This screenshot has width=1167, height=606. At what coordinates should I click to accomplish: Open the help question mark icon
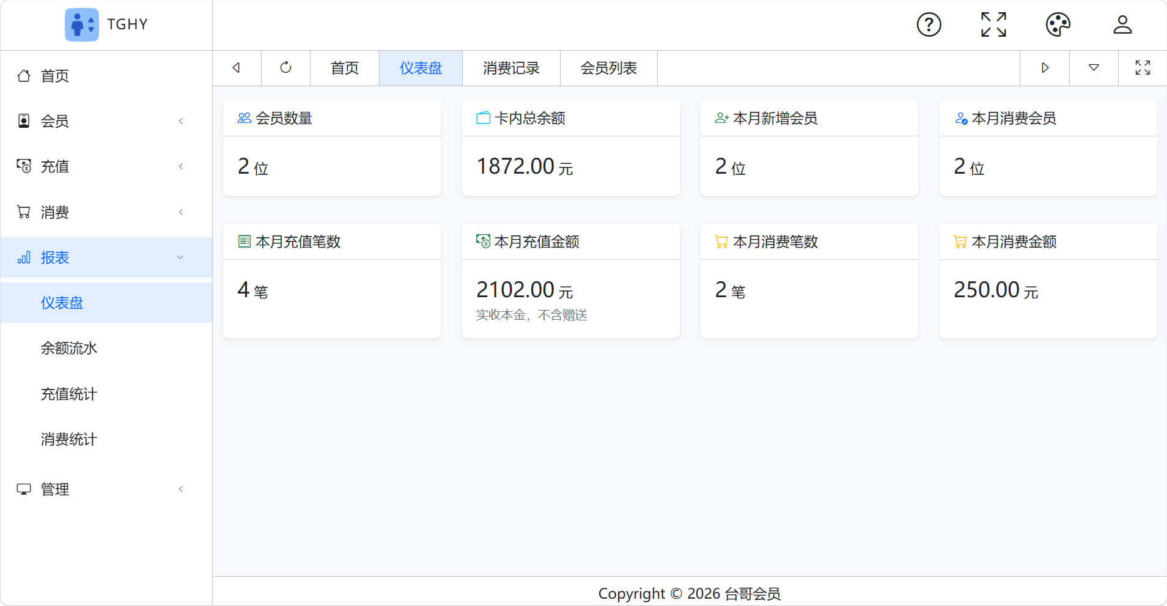point(929,24)
